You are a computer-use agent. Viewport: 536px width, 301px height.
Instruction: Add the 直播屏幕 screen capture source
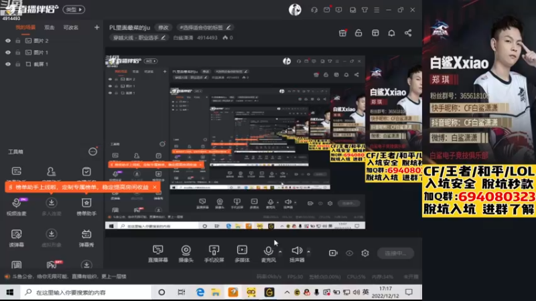158,254
